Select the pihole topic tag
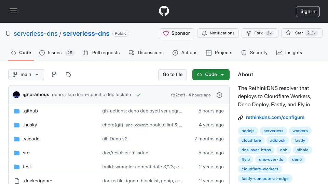The image size is (328, 184). tap(302, 150)
